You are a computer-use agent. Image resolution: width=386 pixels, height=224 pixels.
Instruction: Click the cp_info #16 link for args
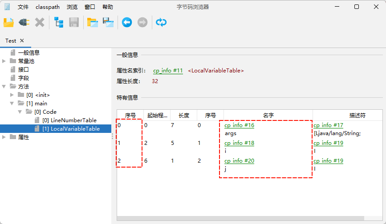pyautogui.click(x=239, y=125)
